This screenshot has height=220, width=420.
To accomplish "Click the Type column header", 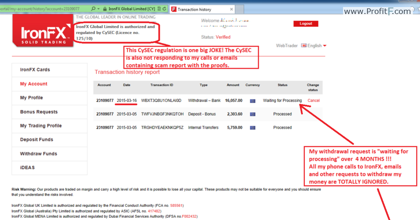I will tap(203, 85).
